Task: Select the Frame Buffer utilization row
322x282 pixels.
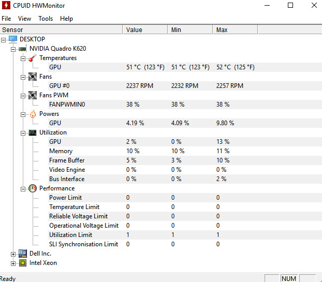Action: [161, 160]
